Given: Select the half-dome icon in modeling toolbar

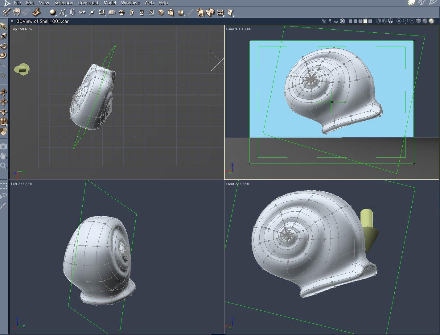Looking at the screenshot, I should pos(112,12).
